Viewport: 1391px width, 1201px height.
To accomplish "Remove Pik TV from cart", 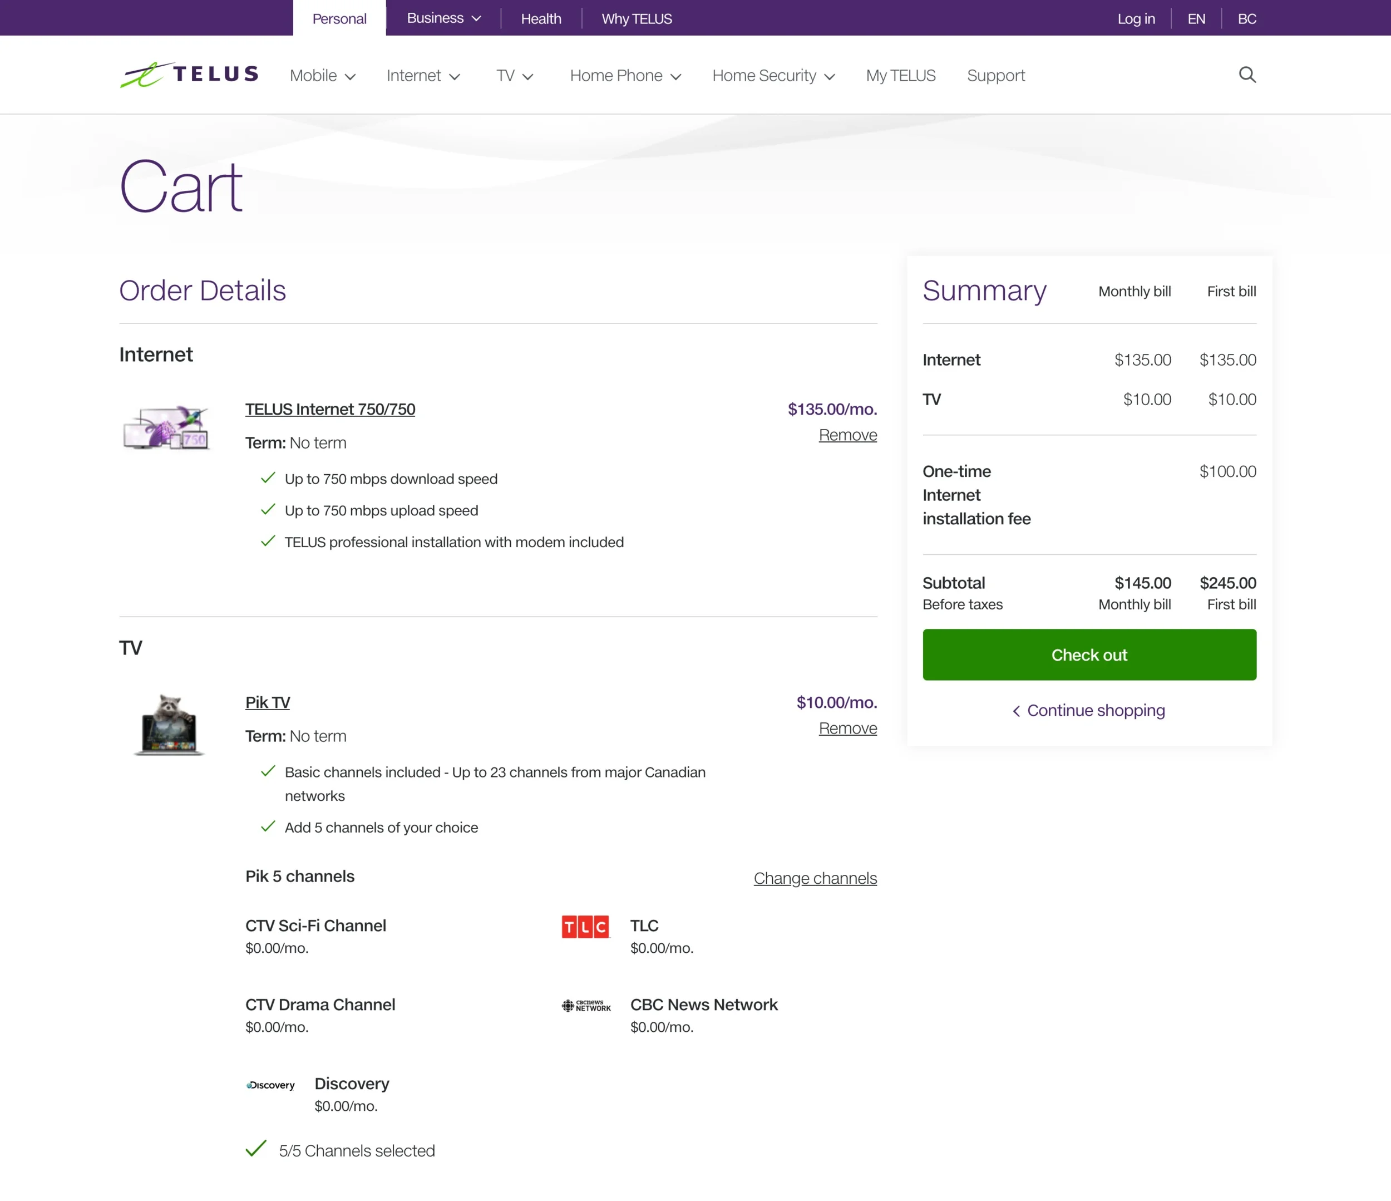I will tap(847, 729).
